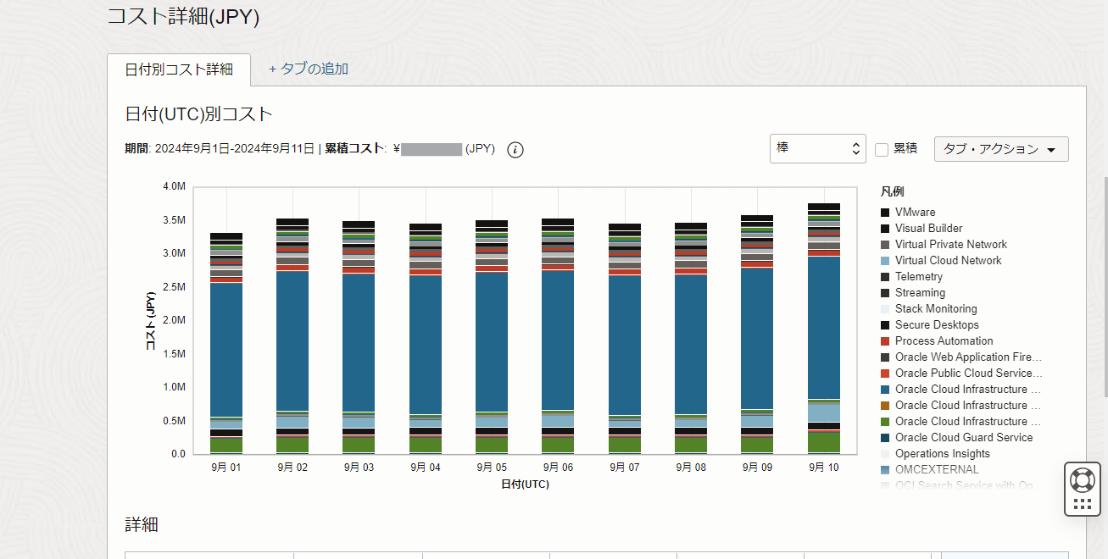Toggle Virtual Cloud Network legend swatch

pyautogui.click(x=885, y=261)
